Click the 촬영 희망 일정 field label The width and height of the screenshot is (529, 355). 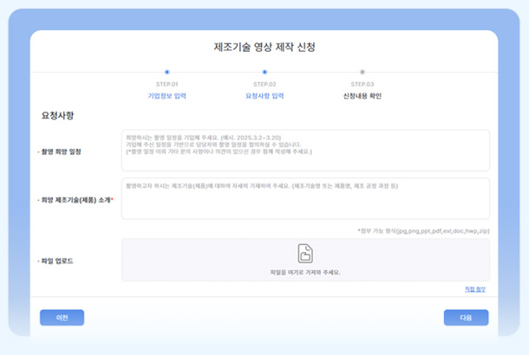(60, 152)
